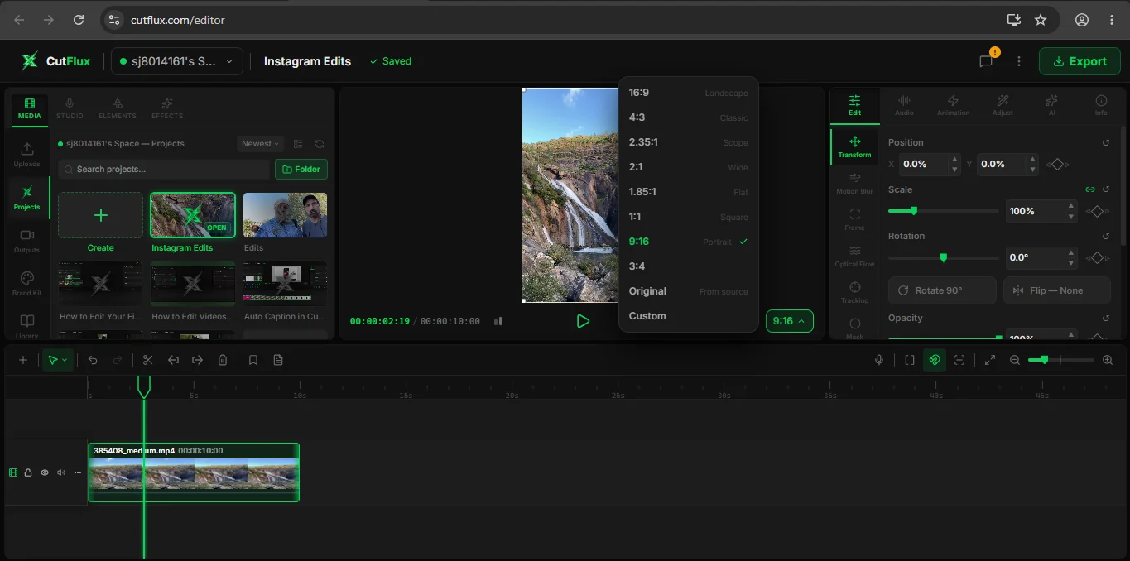Open video track more options menu
Screen dimensions: 1130x561
pyautogui.click(x=78, y=472)
